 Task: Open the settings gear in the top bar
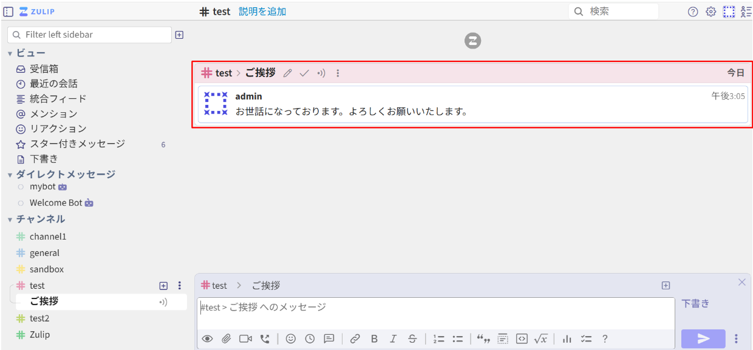[710, 11]
